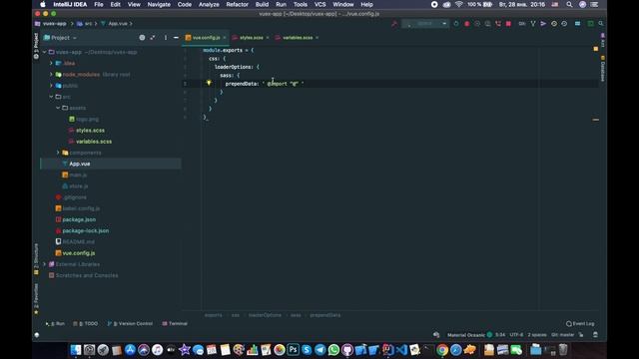Expand the node_modules folder
Viewport: 639px width, 359px height.
[x=51, y=75]
